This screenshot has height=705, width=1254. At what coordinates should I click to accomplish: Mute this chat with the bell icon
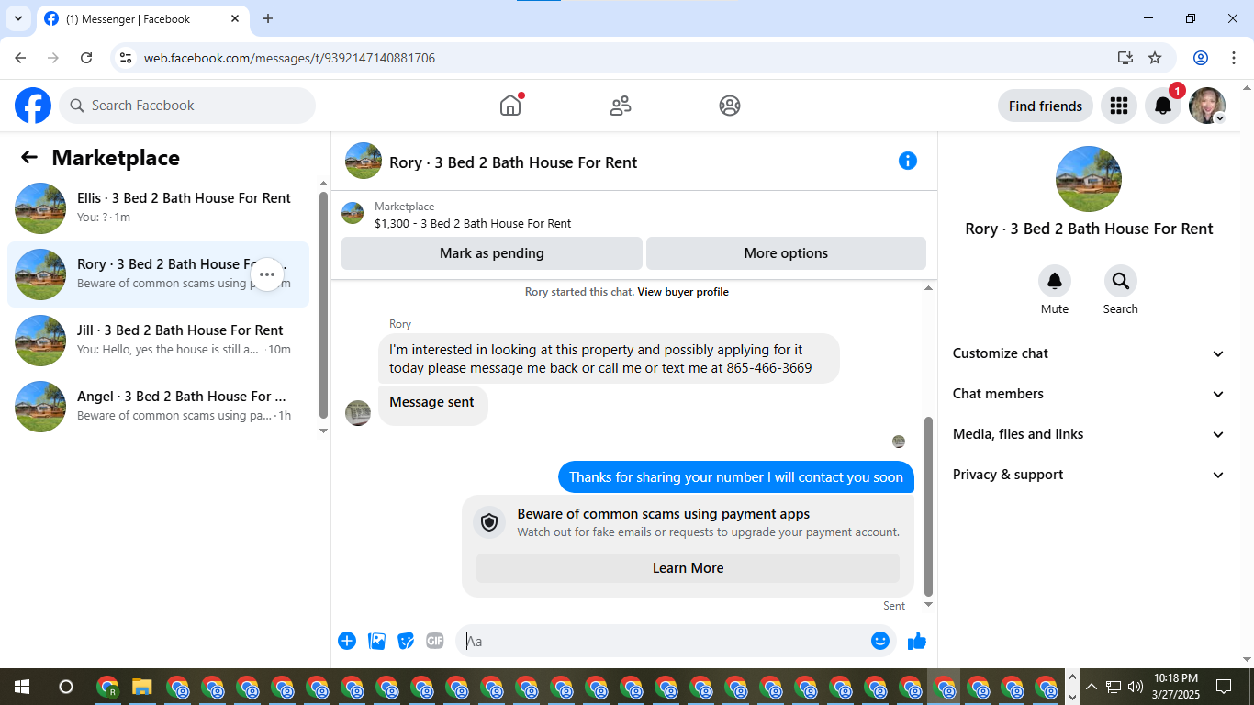click(x=1055, y=281)
